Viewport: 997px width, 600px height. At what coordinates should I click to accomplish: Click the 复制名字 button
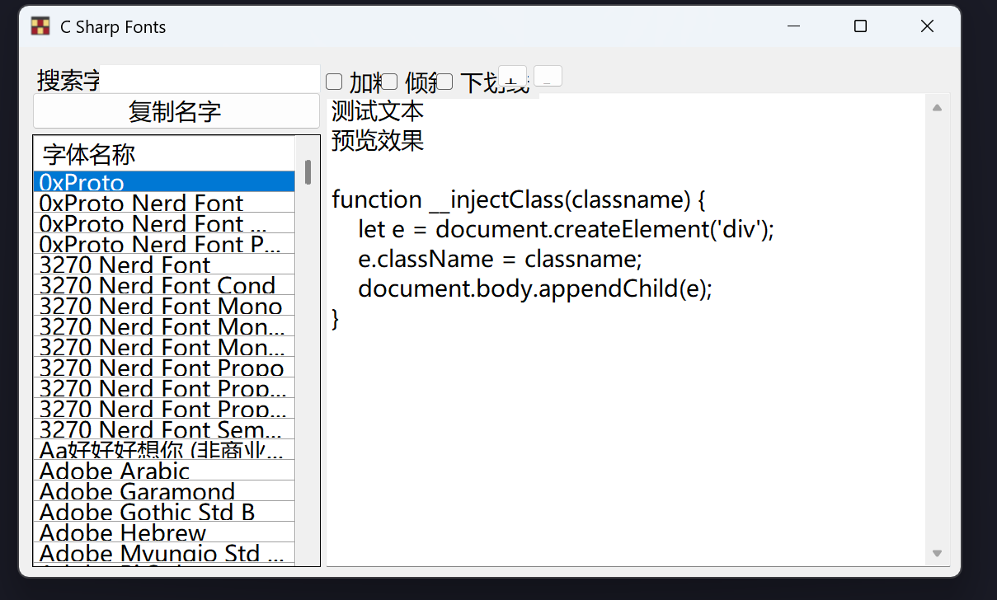click(176, 111)
